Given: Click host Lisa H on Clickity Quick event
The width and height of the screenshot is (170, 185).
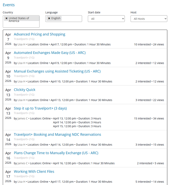Looking at the screenshot, I should (x=22, y=100).
